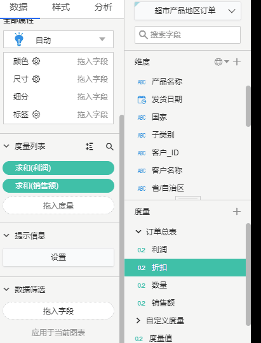Collapse the 数据筛选 section
Screen dimensions: 261x343
(x=6, y=289)
